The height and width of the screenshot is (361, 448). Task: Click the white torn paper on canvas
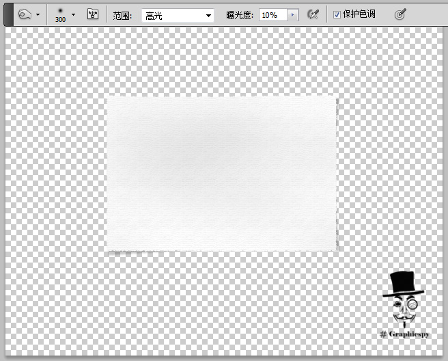[222, 174]
